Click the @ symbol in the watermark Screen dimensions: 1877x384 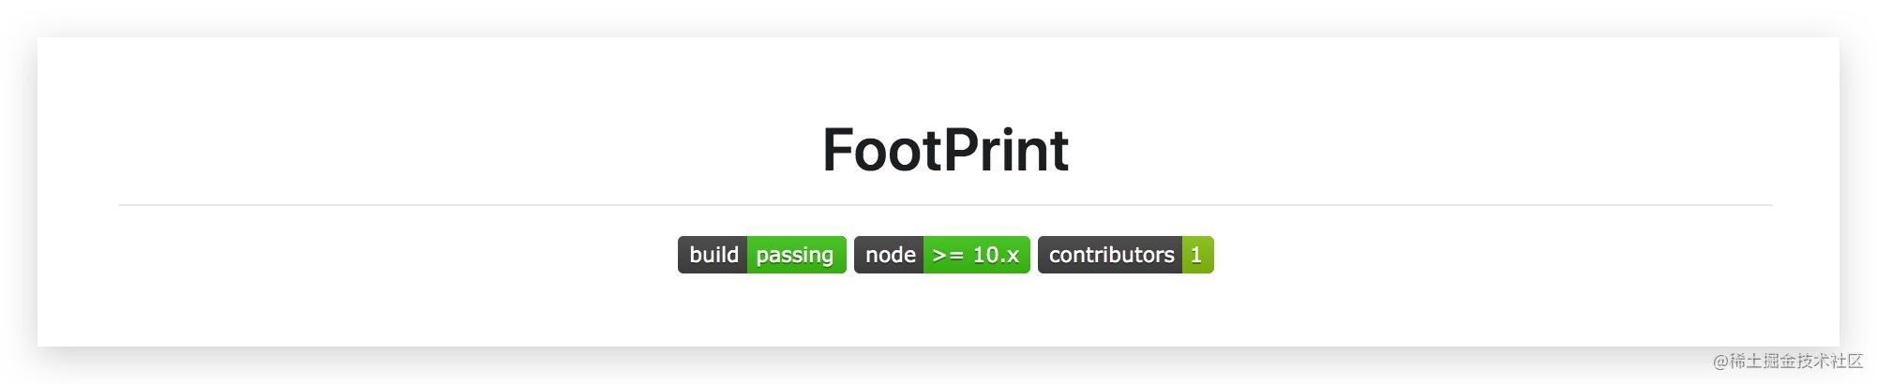(x=1720, y=362)
